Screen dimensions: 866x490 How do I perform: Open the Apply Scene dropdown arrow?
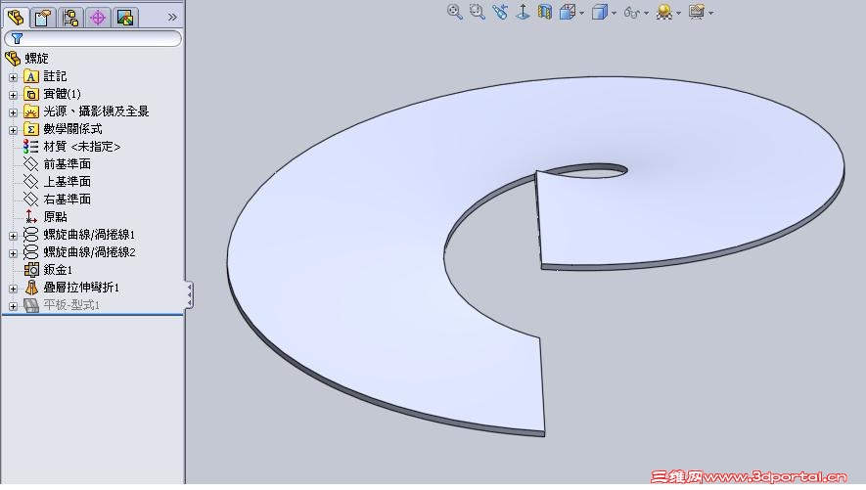[x=678, y=13]
